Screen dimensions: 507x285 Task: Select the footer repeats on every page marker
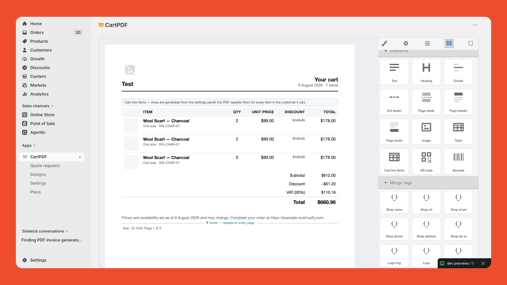230,223
